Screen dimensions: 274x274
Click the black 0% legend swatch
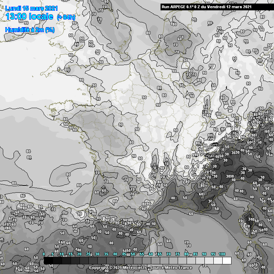click(48, 261)
